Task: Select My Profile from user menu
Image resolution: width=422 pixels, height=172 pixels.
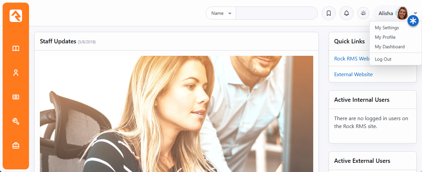Action: pyautogui.click(x=385, y=37)
